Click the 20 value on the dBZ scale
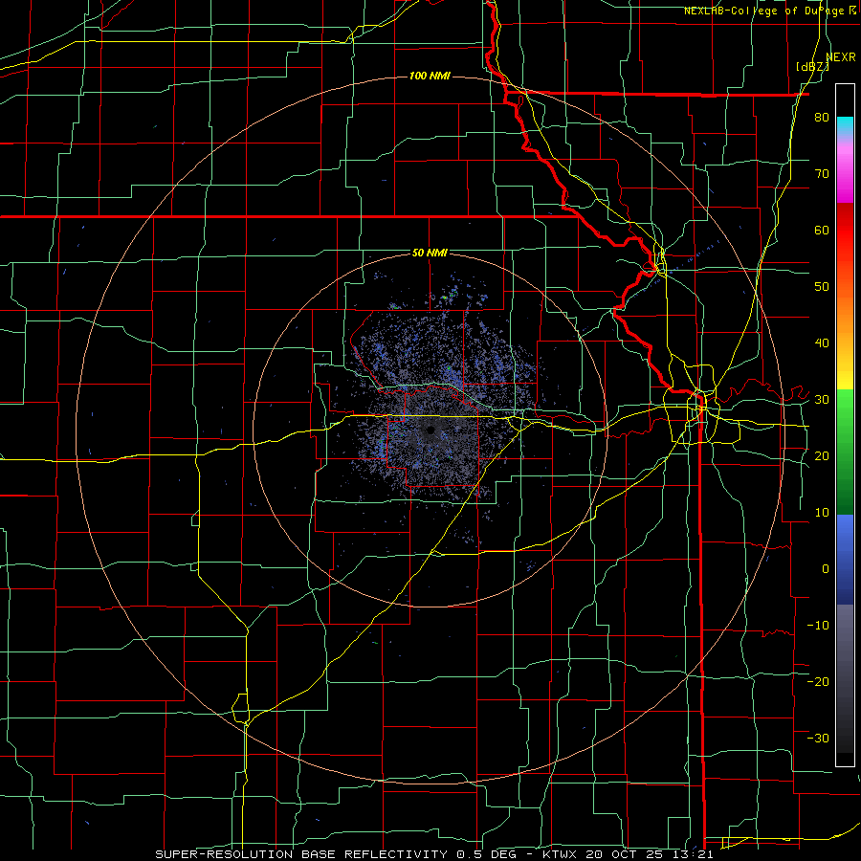The height and width of the screenshot is (861, 861). click(x=822, y=456)
